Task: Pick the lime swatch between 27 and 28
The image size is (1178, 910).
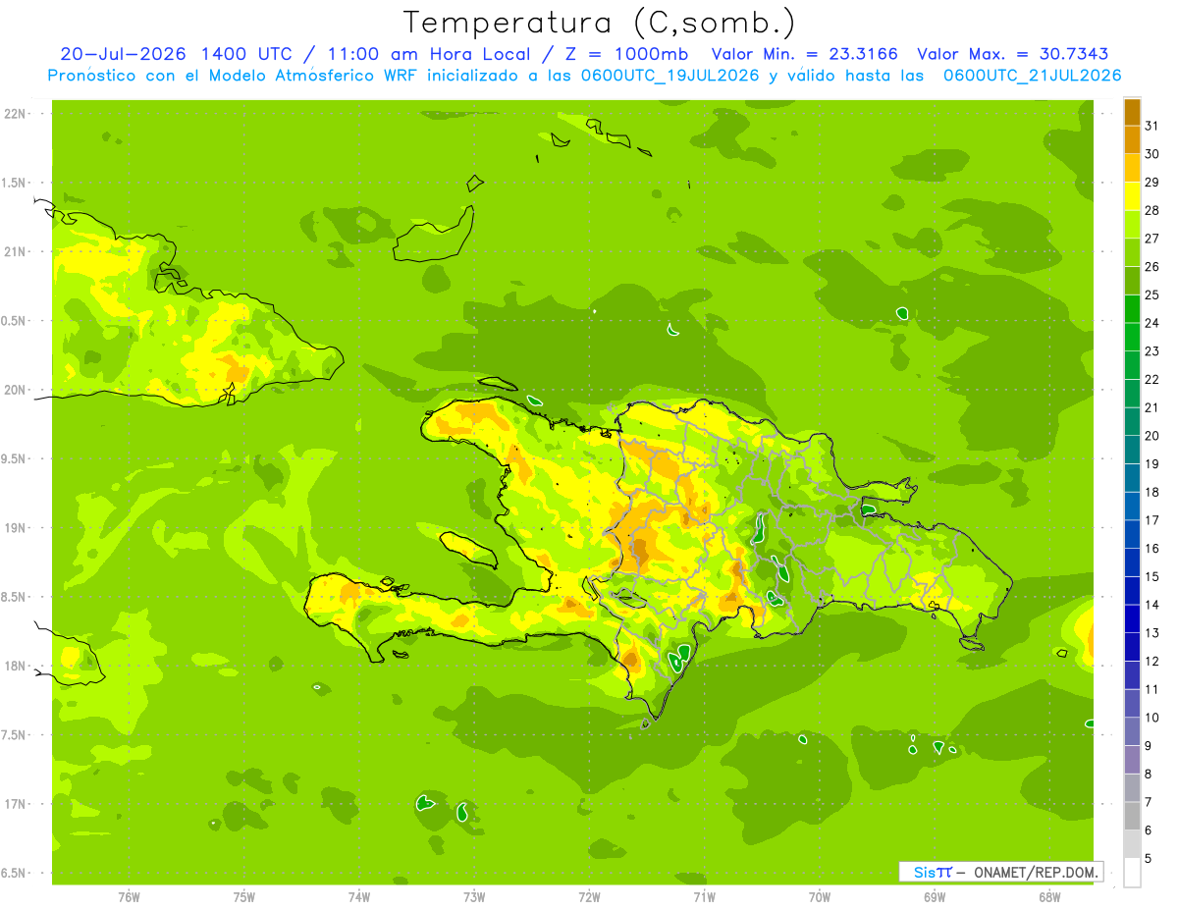Action: pyautogui.click(x=1132, y=225)
